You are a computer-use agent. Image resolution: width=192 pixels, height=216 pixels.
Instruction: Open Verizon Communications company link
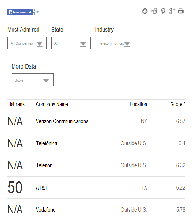point(62,121)
